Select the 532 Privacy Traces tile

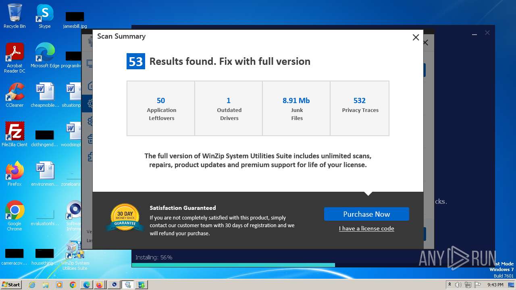360,108
